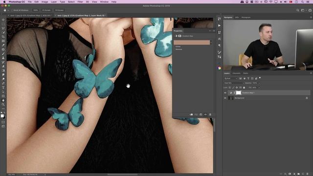The height and width of the screenshot is (176, 313).
Task: Click the Gradient Map 1 layer mask thumbnail
Action: [x=238, y=93]
